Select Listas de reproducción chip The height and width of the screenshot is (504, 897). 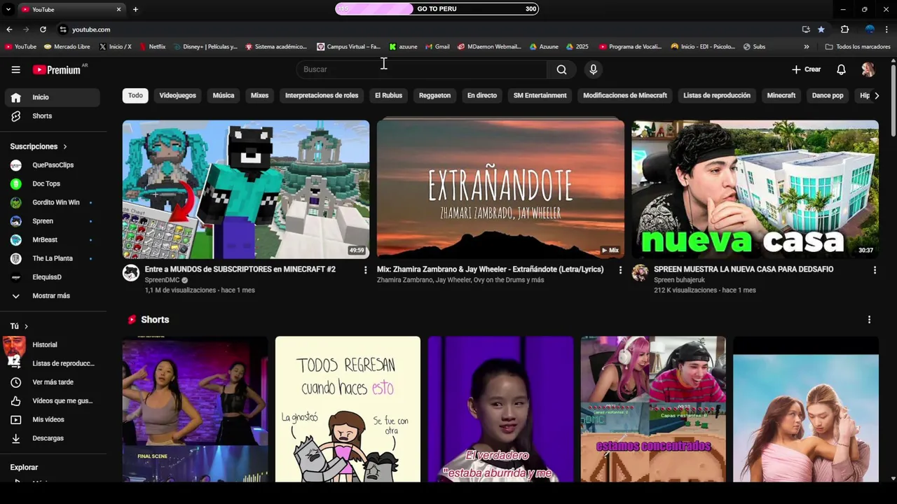(x=717, y=95)
